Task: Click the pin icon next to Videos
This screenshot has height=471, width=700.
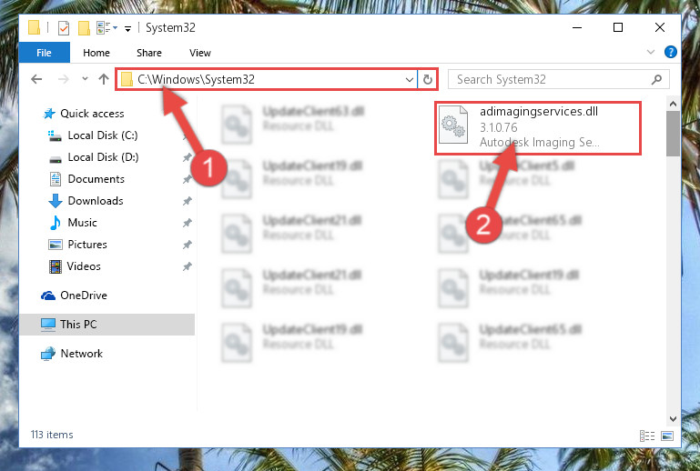Action: tap(187, 266)
